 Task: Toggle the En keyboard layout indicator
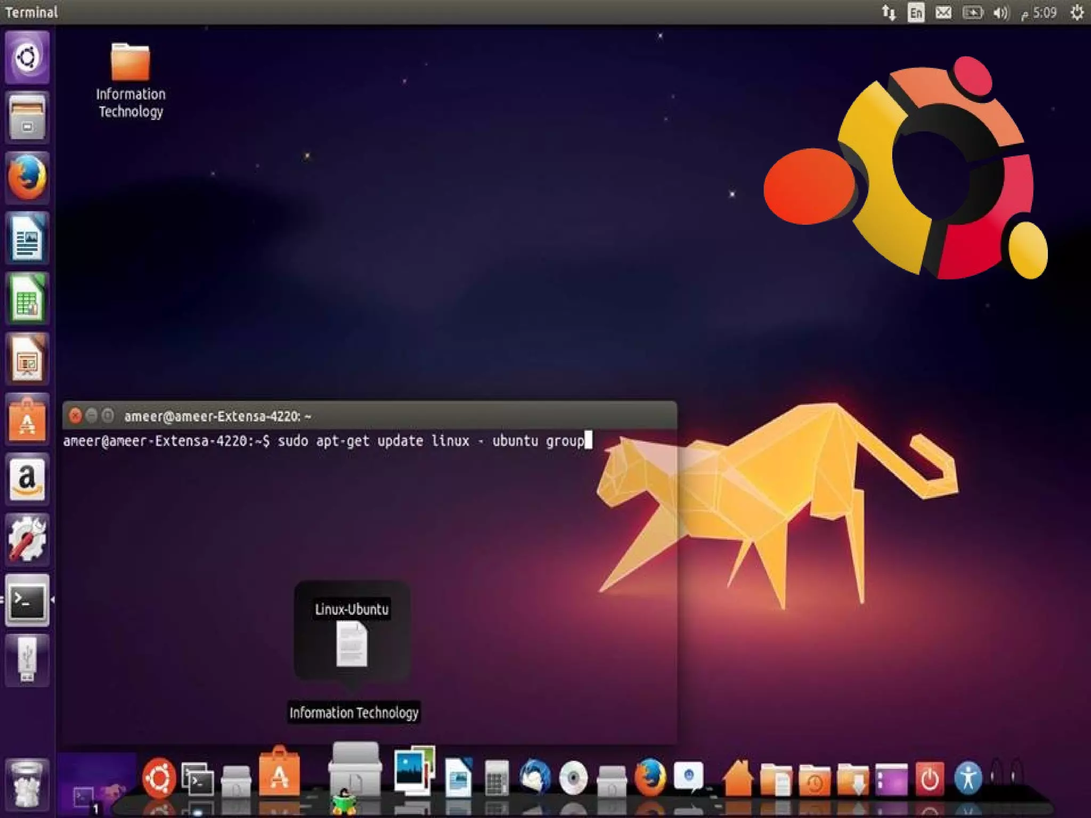point(916,12)
